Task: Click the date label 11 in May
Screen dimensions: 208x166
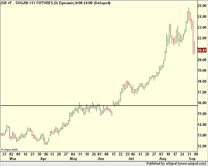Action: 80,154
